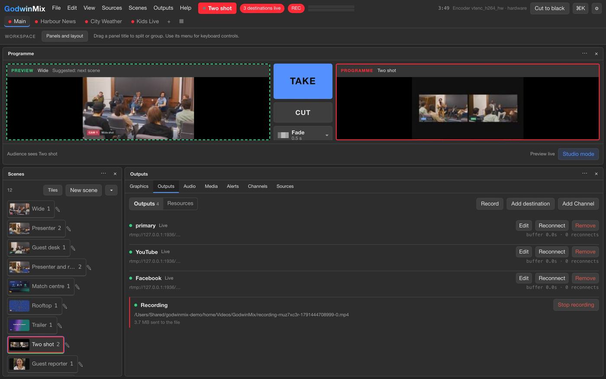Viewport: 606px width, 379px height.
Task: Select the Rooftop scene thumbnail
Action: point(19,306)
